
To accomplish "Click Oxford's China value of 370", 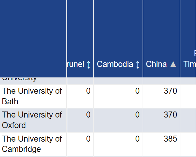I will tap(170, 115).
